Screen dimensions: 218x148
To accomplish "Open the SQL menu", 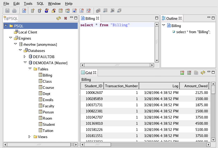I will tap(40, 4).
